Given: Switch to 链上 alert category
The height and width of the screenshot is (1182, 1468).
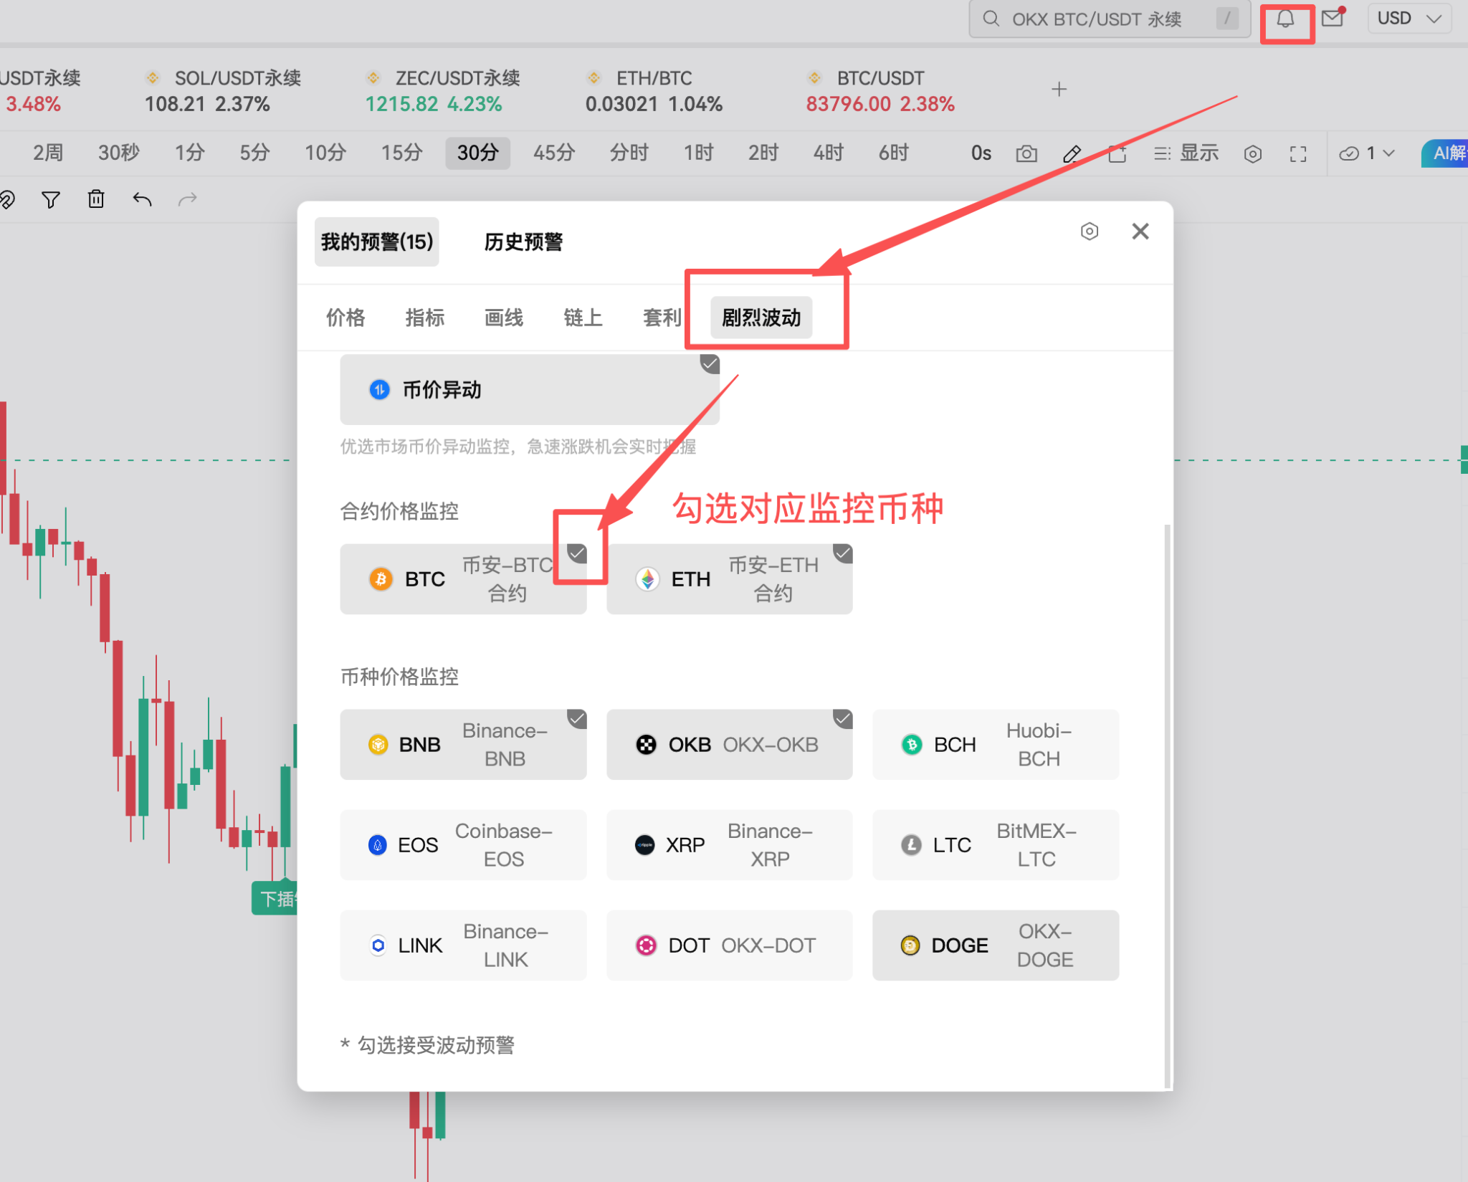Looking at the screenshot, I should coord(583,318).
